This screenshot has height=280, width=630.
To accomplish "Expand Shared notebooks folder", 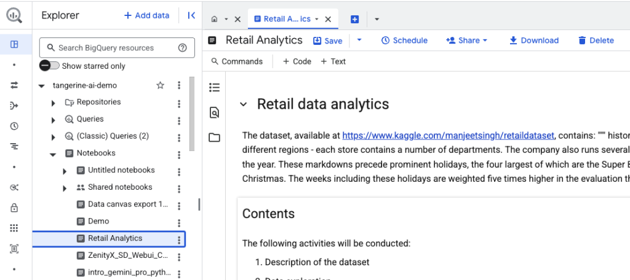I will coord(65,188).
